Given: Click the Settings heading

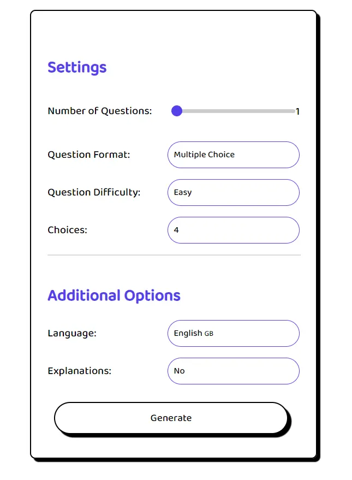Looking at the screenshot, I should tap(76, 67).
